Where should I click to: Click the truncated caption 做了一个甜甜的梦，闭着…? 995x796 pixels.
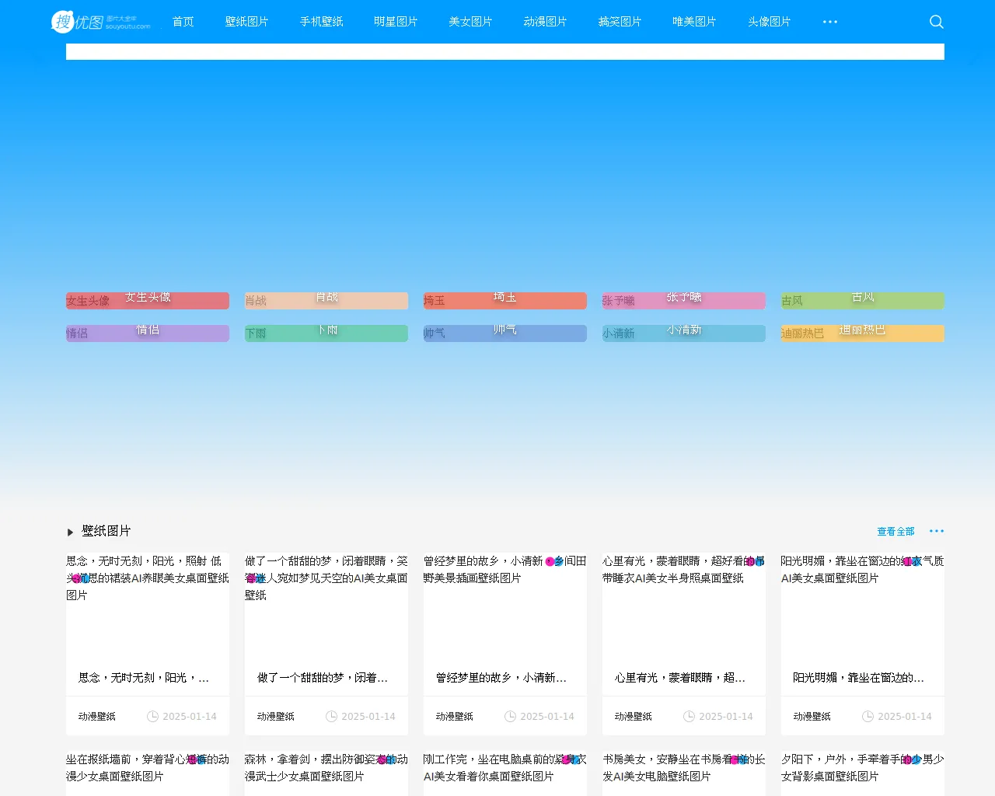click(x=323, y=678)
